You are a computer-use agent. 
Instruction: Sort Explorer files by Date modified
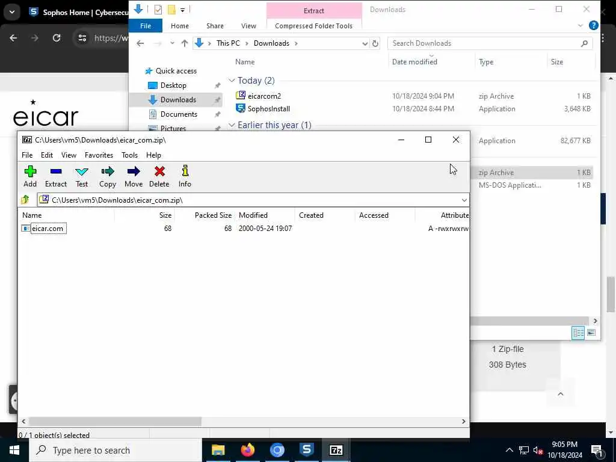(414, 62)
